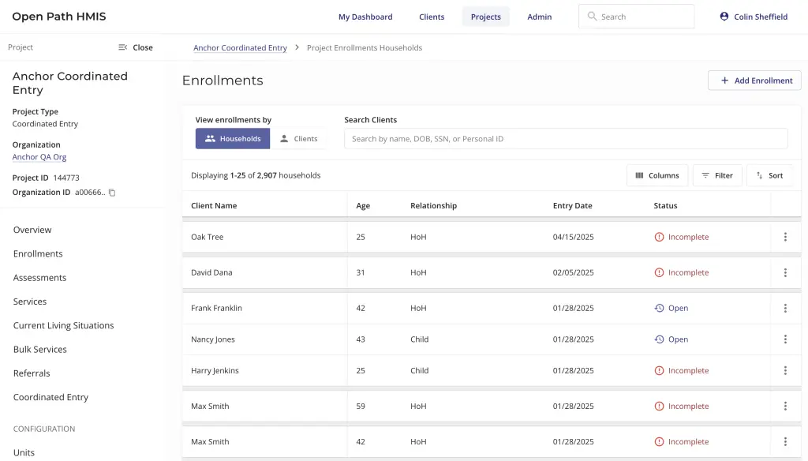Click the Add Enrollment button
This screenshot has height=461, width=808.
pyautogui.click(x=754, y=81)
